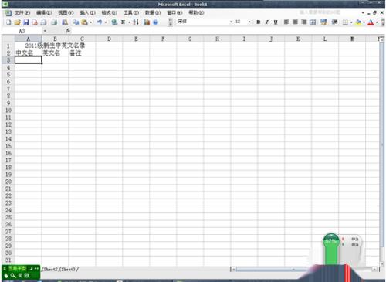
Task: Select column D header
Action: tap(109, 39)
